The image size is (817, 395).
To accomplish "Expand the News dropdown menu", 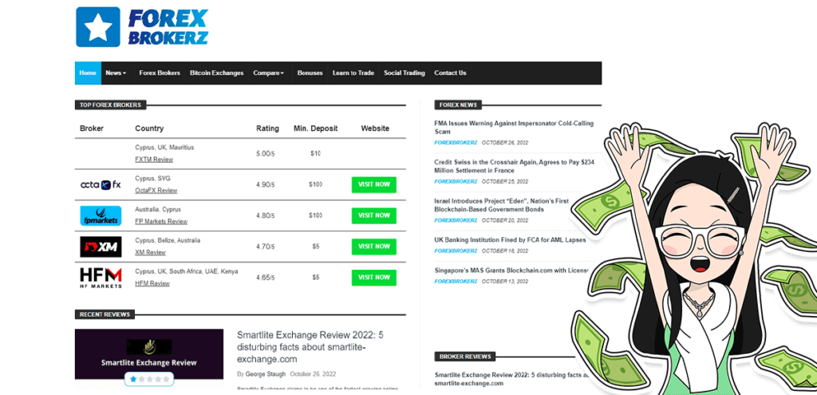I will 116,73.
